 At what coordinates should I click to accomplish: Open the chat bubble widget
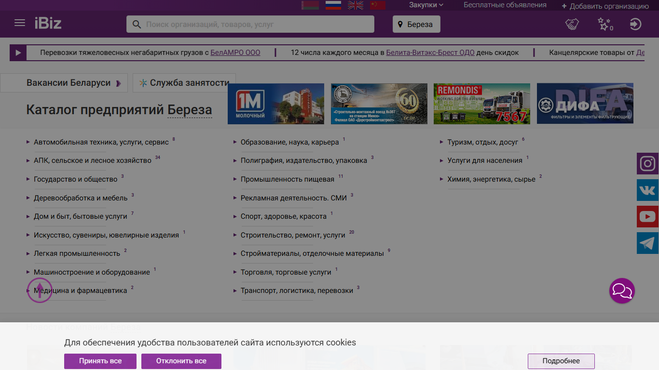[622, 291]
